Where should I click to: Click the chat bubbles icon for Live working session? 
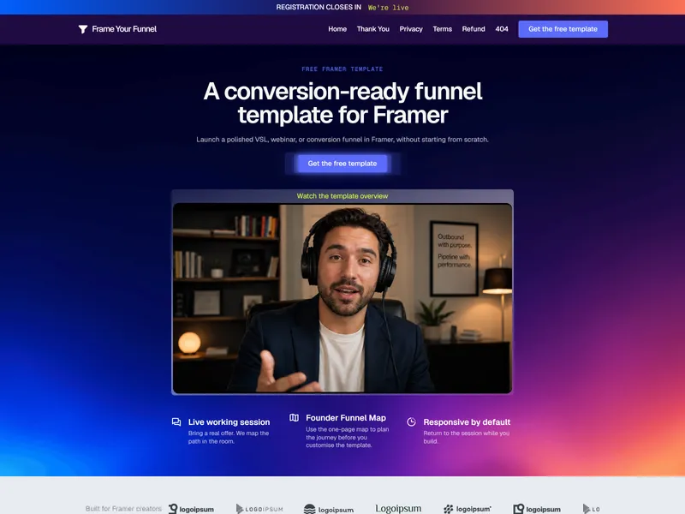[x=176, y=421]
